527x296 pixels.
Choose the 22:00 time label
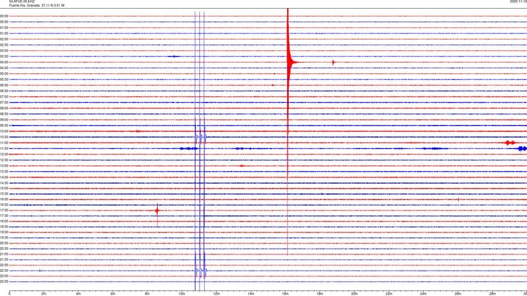pos(4,265)
